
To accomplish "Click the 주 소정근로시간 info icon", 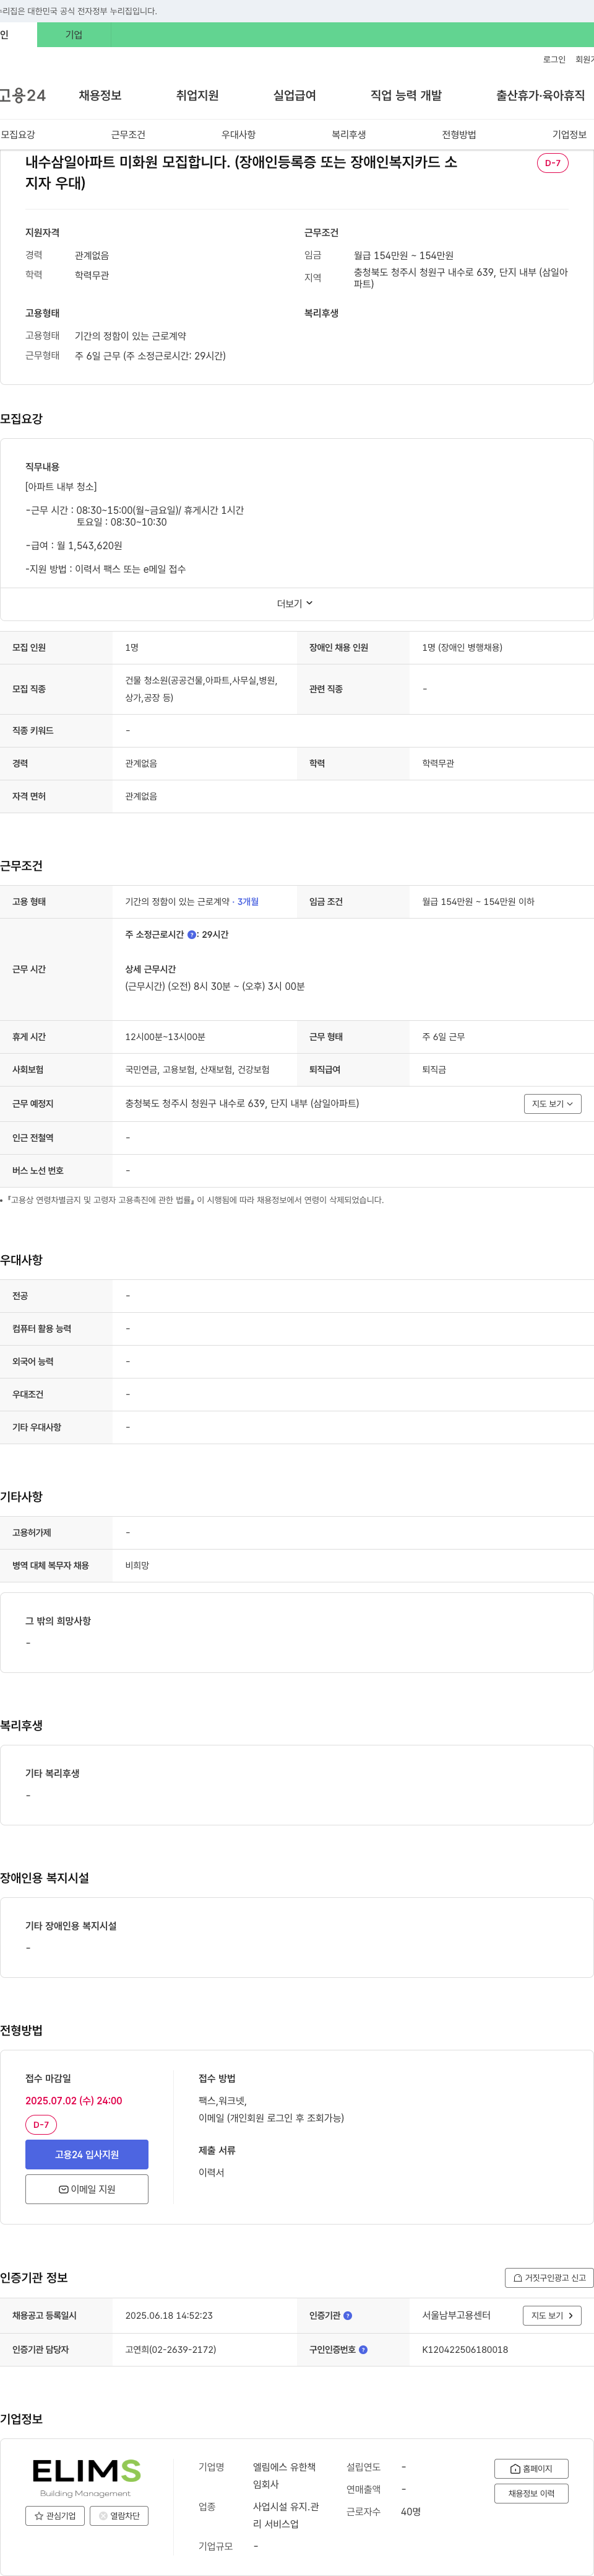I will (x=192, y=935).
